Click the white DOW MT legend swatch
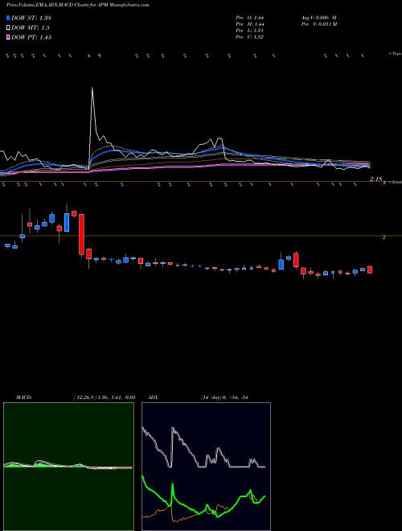Screen dimensions: 402x531 pos(8,27)
